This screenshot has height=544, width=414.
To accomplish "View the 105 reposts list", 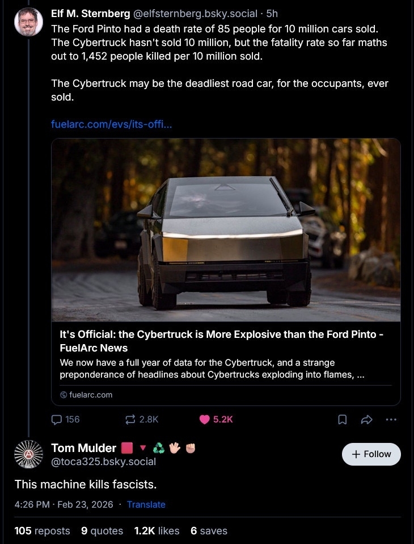I will (43, 531).
